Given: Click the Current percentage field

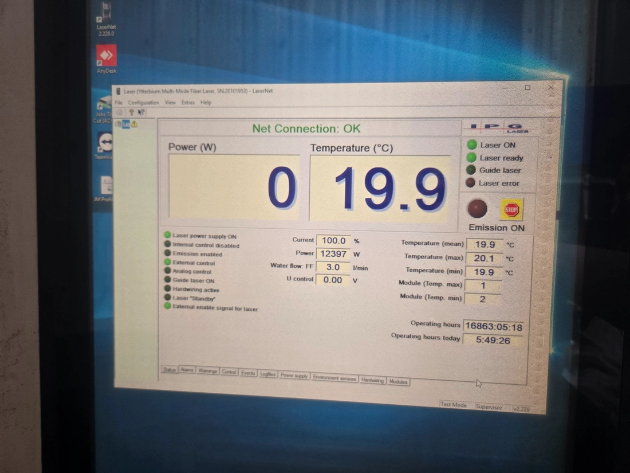Looking at the screenshot, I should pos(333,241).
